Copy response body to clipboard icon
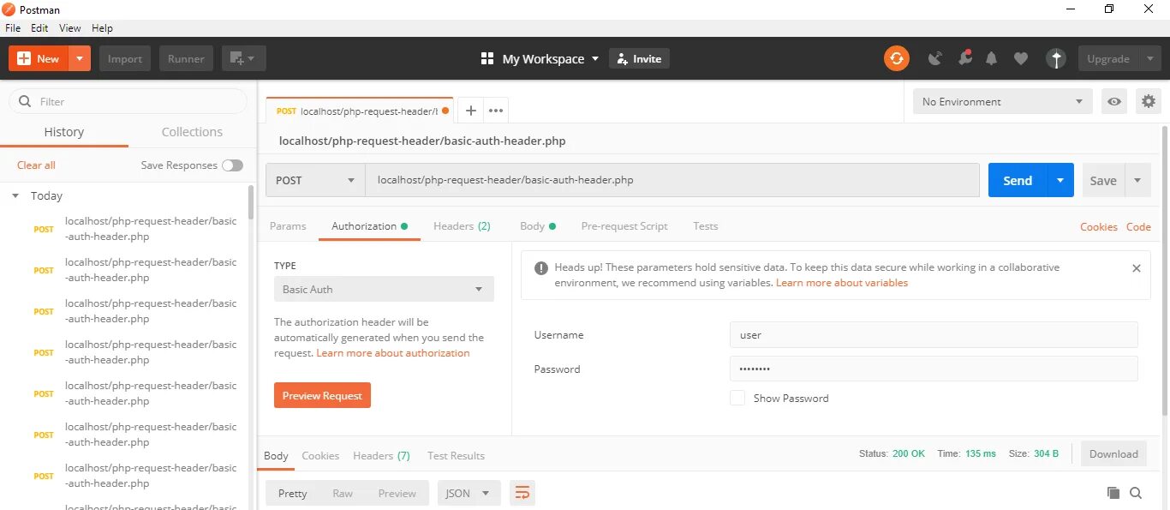 point(1113,493)
